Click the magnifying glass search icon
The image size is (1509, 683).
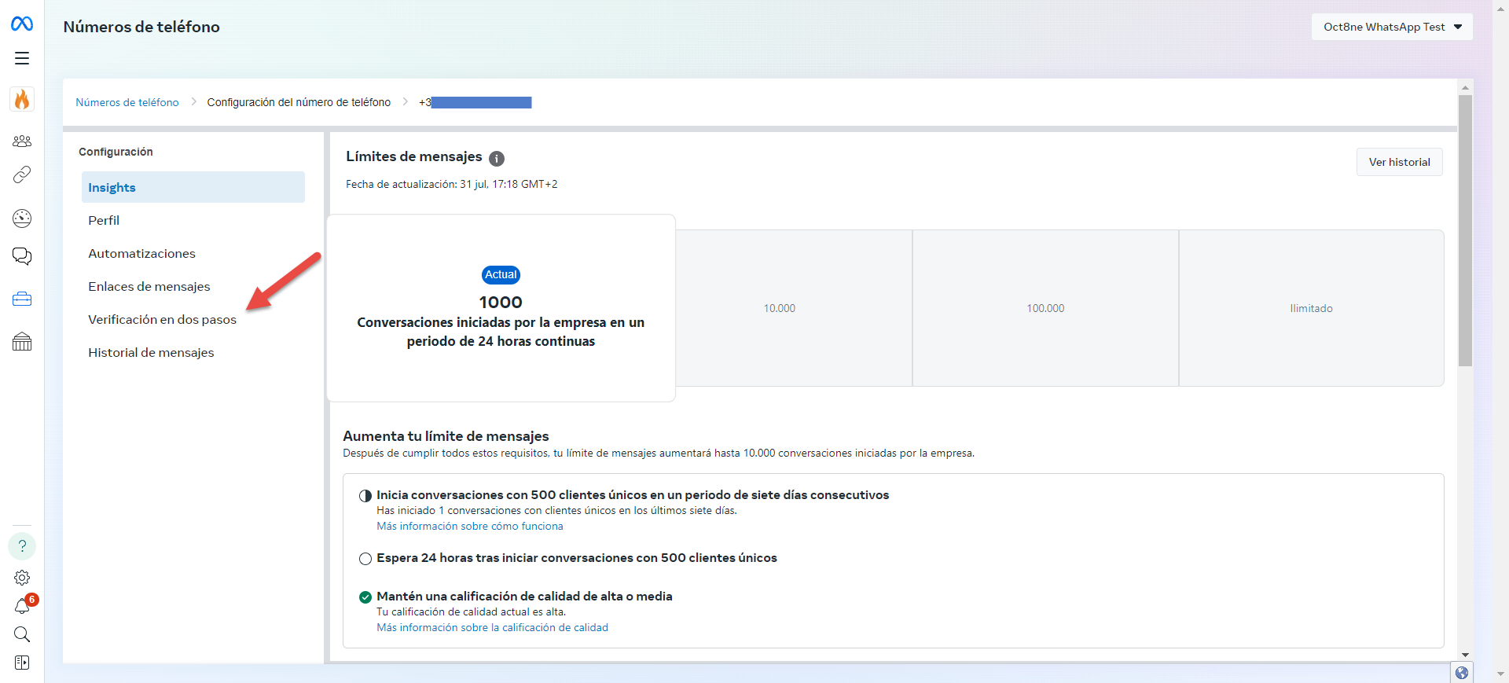click(22, 634)
